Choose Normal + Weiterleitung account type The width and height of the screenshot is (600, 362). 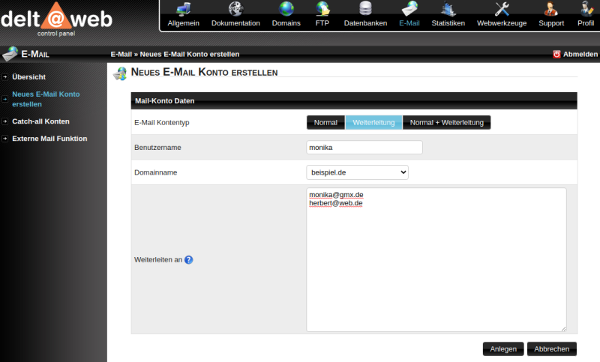click(446, 122)
